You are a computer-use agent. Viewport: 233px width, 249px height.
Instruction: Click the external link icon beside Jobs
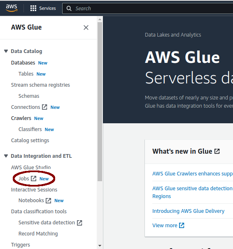34,178
